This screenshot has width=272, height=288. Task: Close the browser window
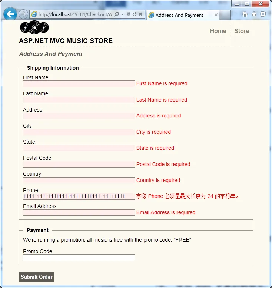261,4
